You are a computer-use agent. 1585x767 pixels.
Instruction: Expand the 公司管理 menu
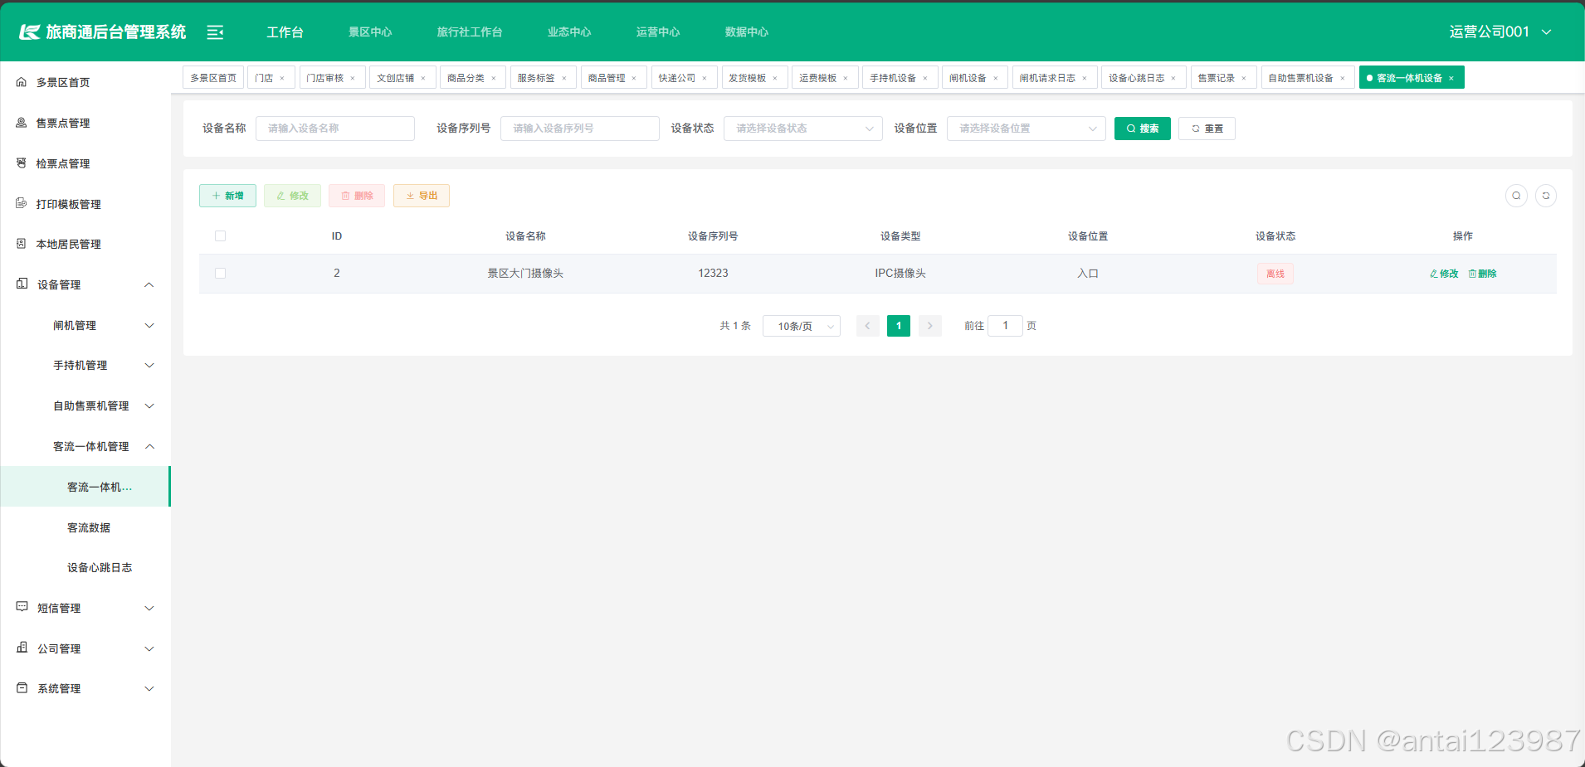(149, 648)
